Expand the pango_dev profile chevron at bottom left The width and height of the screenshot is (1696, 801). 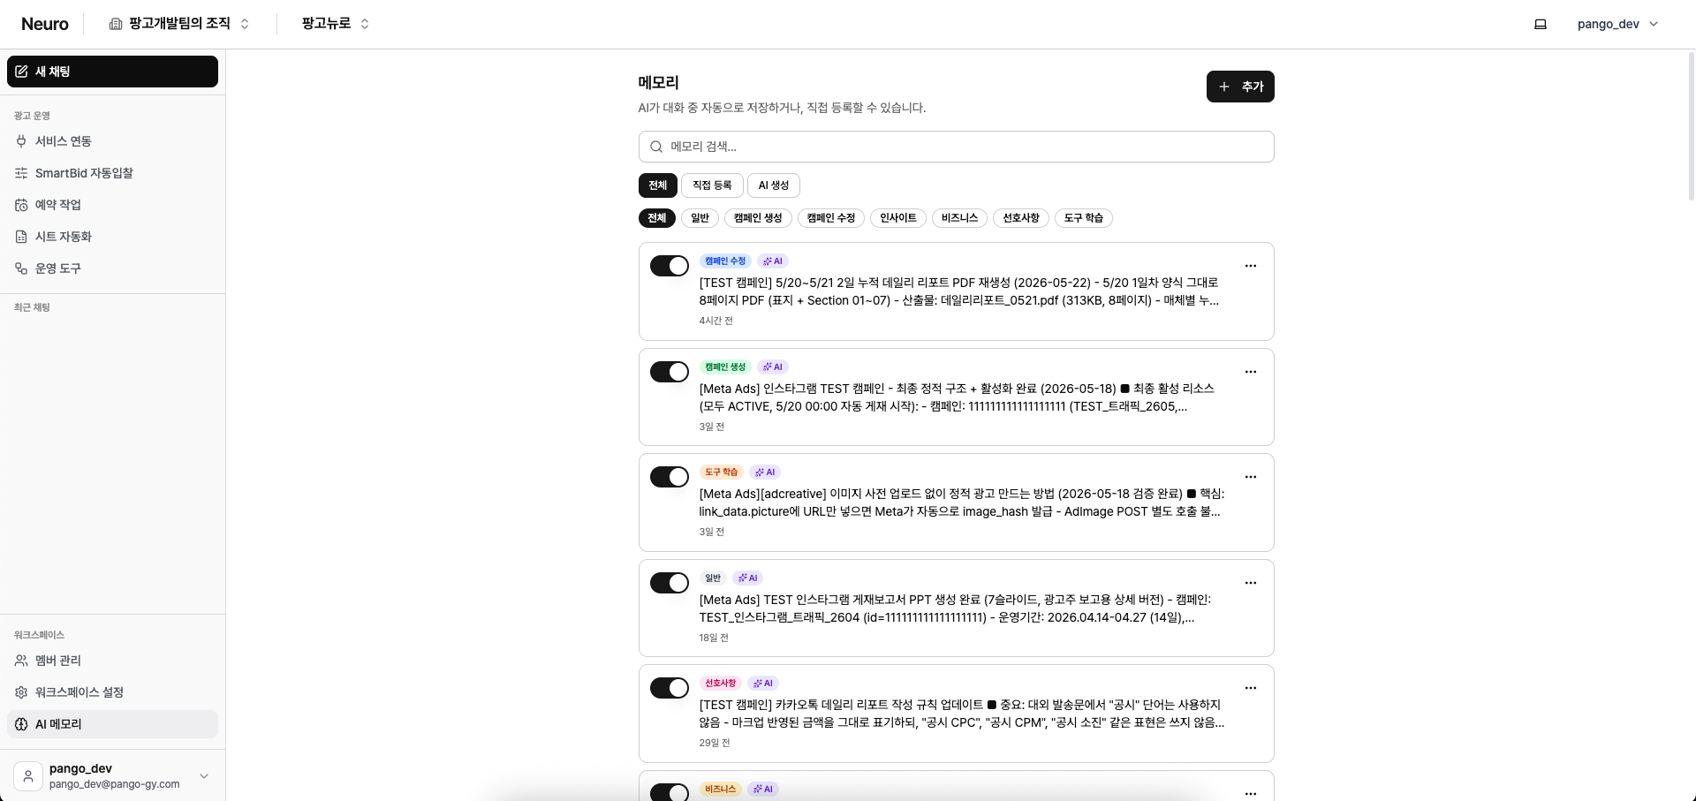click(204, 776)
